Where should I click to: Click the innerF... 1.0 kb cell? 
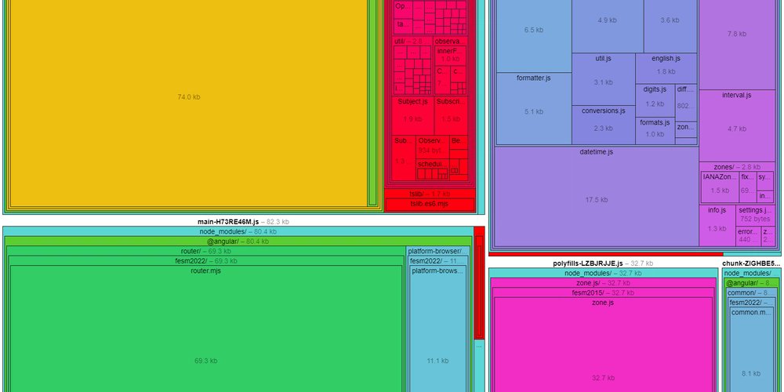click(x=450, y=56)
